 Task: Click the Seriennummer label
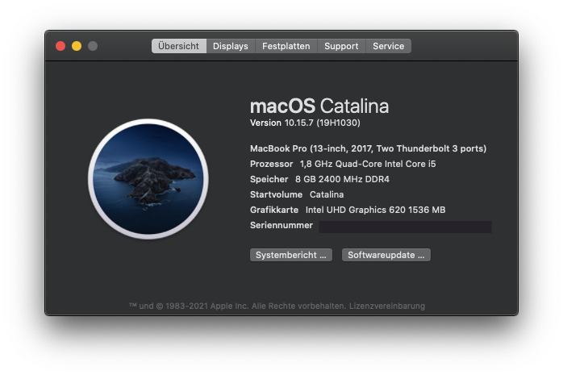281,225
